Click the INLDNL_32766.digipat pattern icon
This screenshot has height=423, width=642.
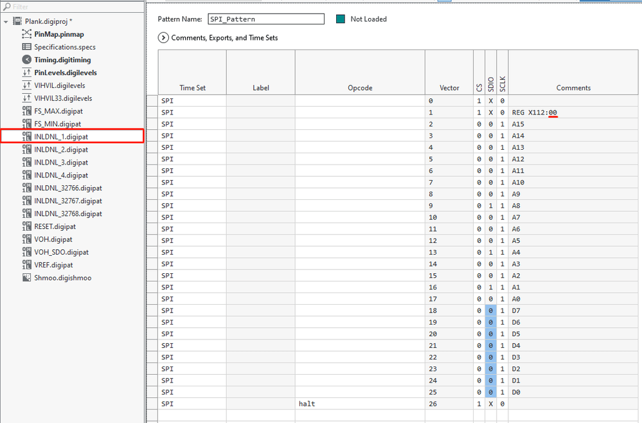[x=26, y=188]
